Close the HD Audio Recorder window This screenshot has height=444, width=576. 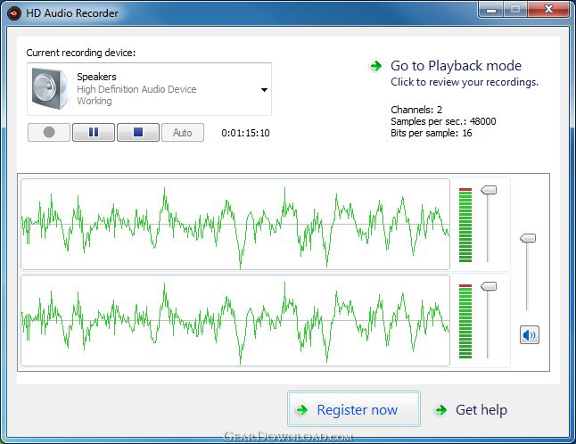(x=548, y=9)
